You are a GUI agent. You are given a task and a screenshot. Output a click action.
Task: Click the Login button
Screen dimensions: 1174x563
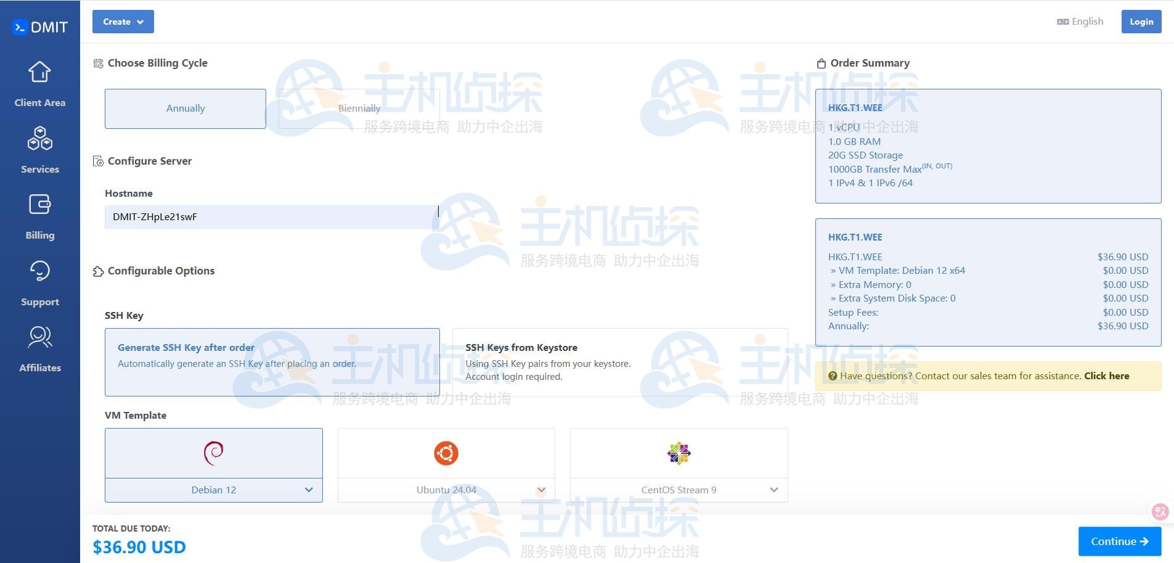click(1141, 21)
